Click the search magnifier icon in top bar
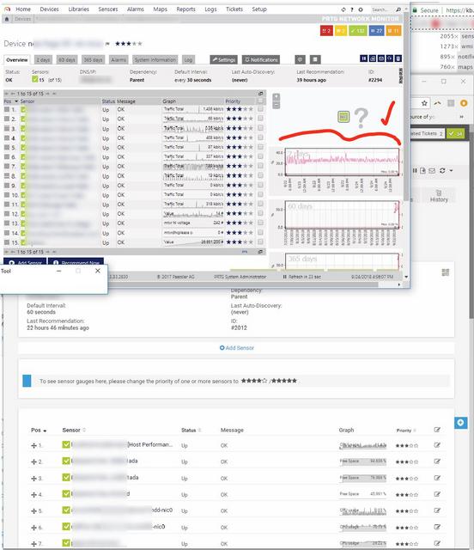Viewport: 474px width, 550px height. click(x=398, y=9)
